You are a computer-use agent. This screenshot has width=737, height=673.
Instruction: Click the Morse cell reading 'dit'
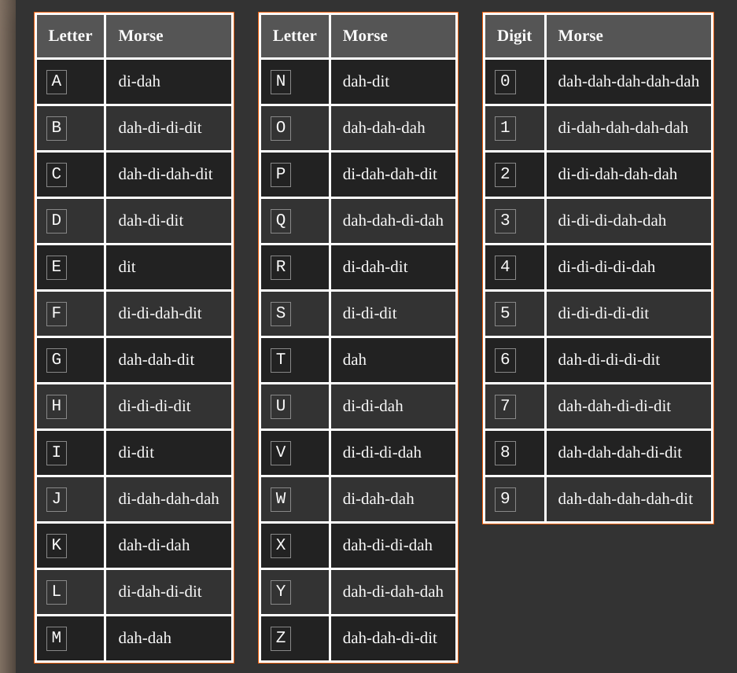click(x=127, y=267)
